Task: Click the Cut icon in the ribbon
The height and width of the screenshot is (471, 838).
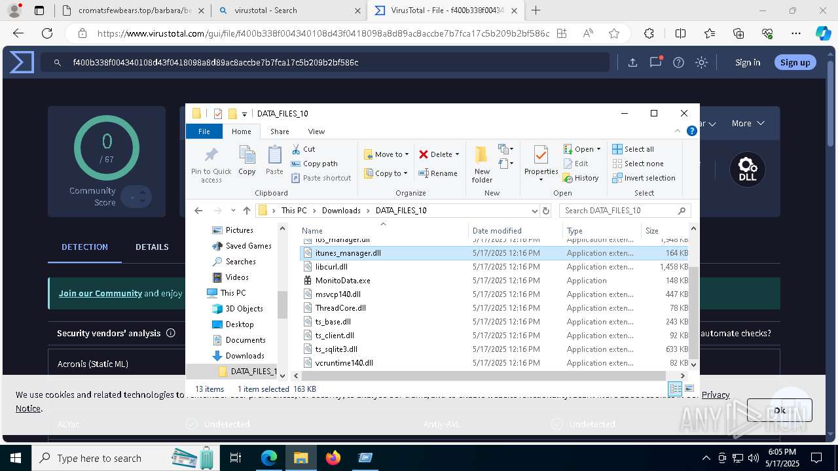Action: 296,149
